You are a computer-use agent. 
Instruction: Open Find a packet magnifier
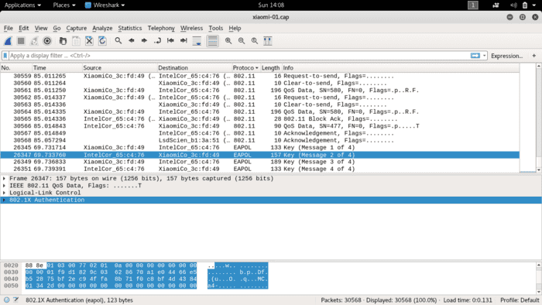[x=118, y=41]
